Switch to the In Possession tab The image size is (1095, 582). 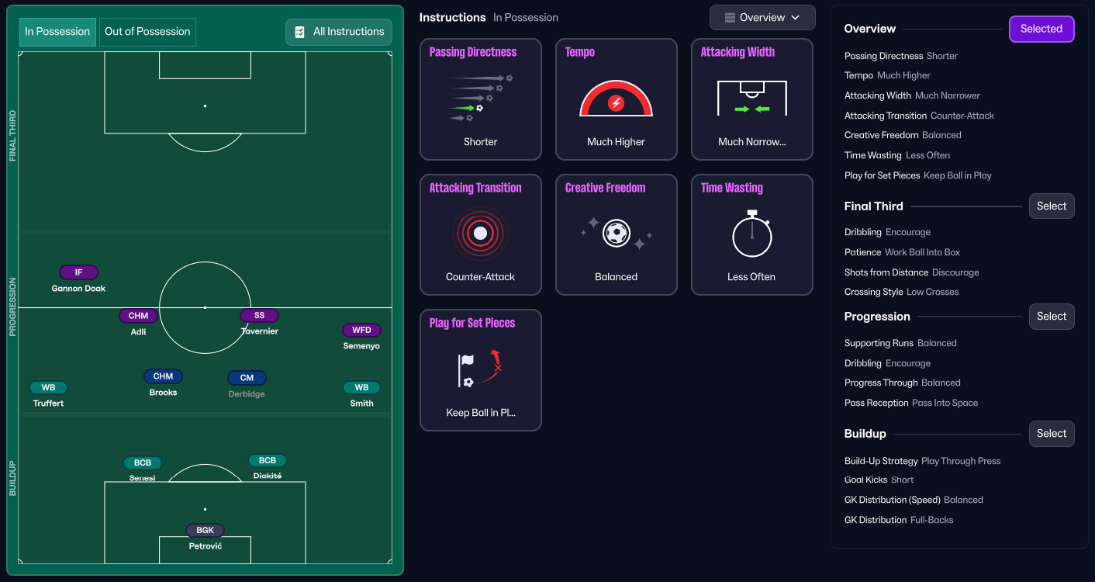click(x=57, y=32)
